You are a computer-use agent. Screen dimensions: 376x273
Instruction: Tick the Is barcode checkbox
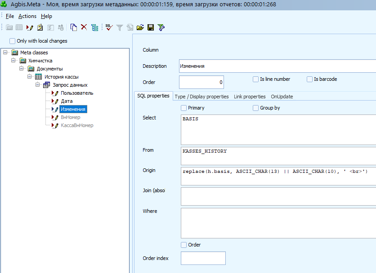pos(309,79)
